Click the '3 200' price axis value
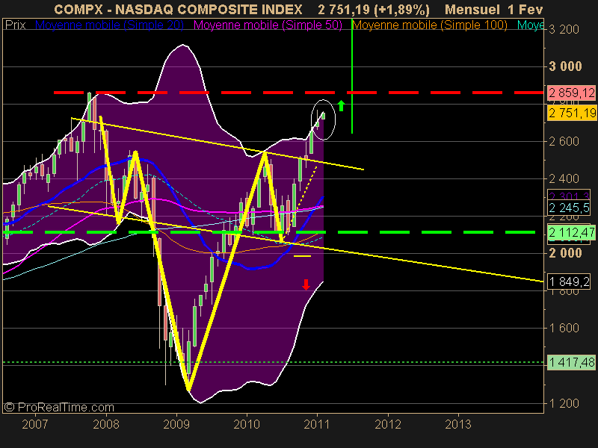Screen dimensions: 598x448 click(x=564, y=29)
